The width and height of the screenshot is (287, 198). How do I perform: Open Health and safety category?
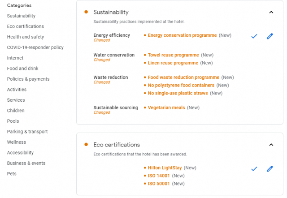(x=26, y=37)
